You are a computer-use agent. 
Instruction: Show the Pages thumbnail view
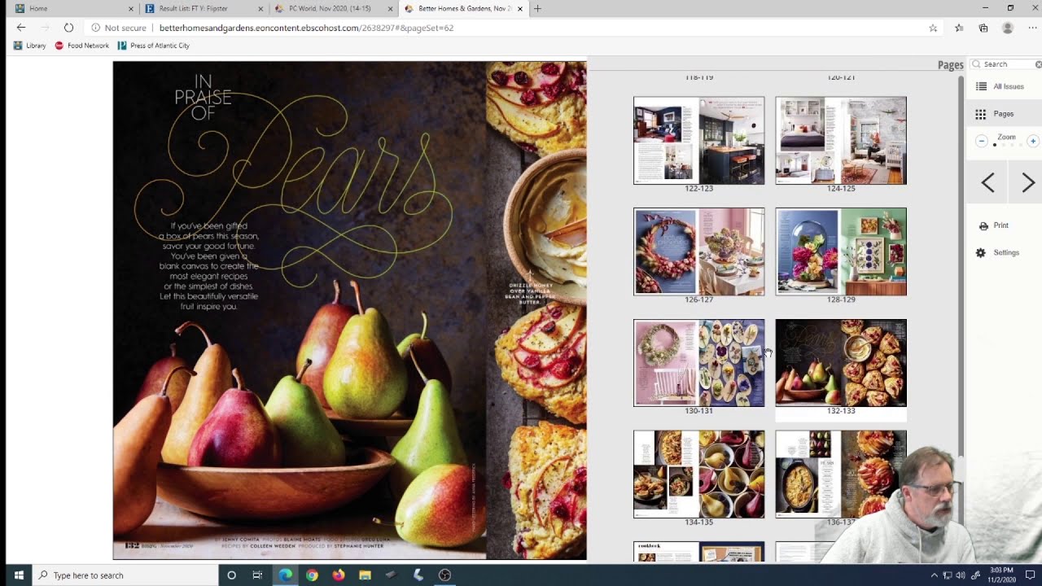coord(995,114)
